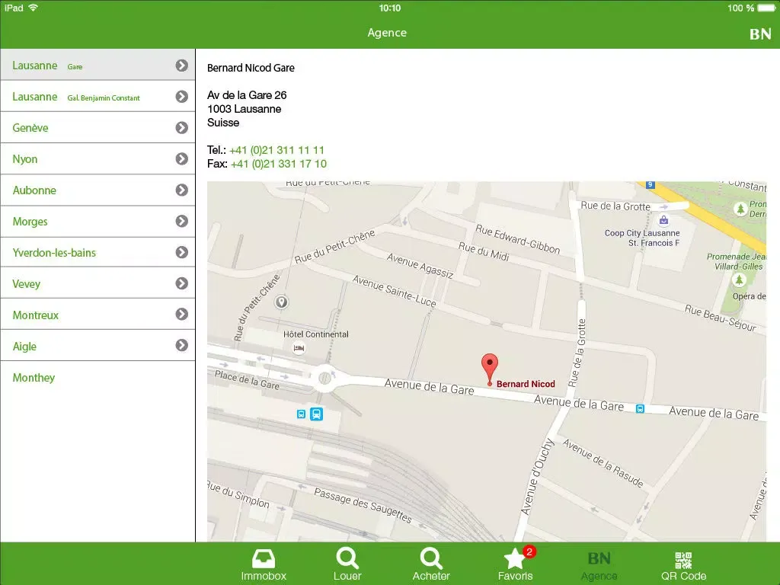
Task: Select Lausanne Gal. Benjamin Constant agency
Action: tap(97, 97)
